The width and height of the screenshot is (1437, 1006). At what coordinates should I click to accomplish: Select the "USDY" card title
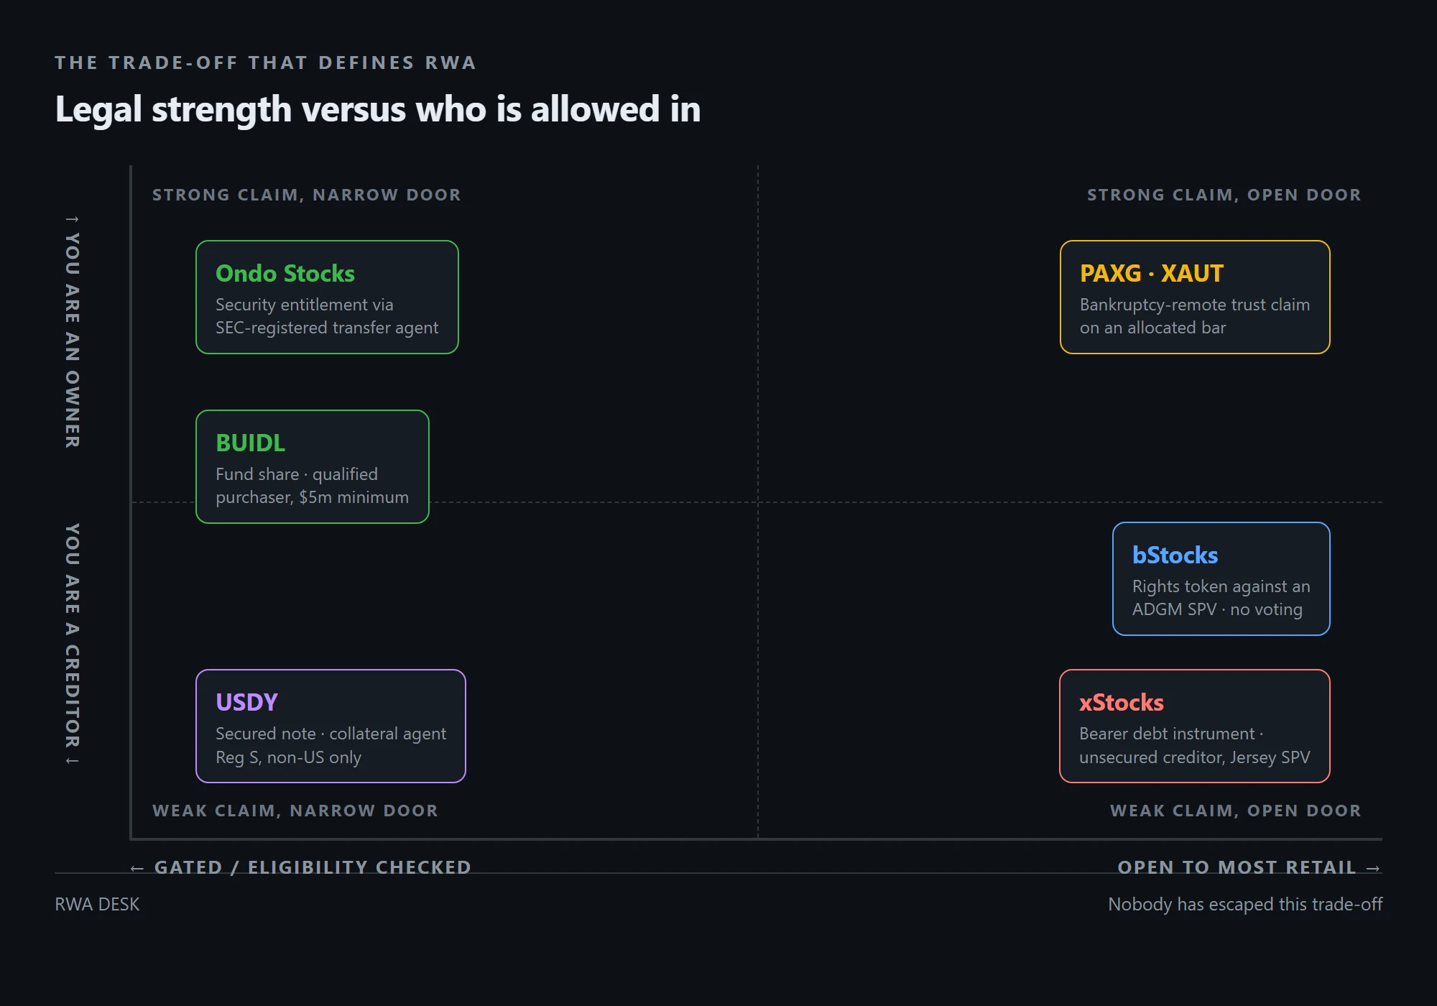pos(246,702)
